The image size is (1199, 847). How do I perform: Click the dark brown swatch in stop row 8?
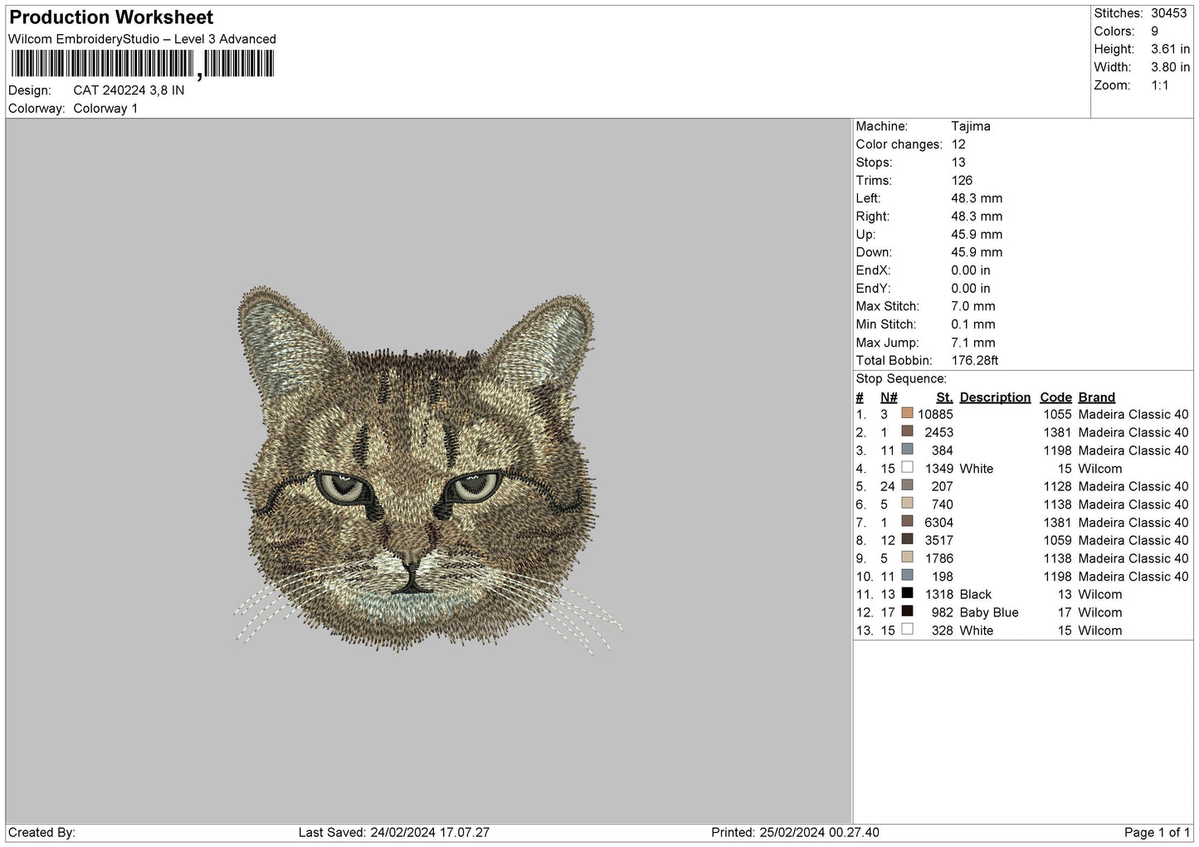(x=907, y=539)
